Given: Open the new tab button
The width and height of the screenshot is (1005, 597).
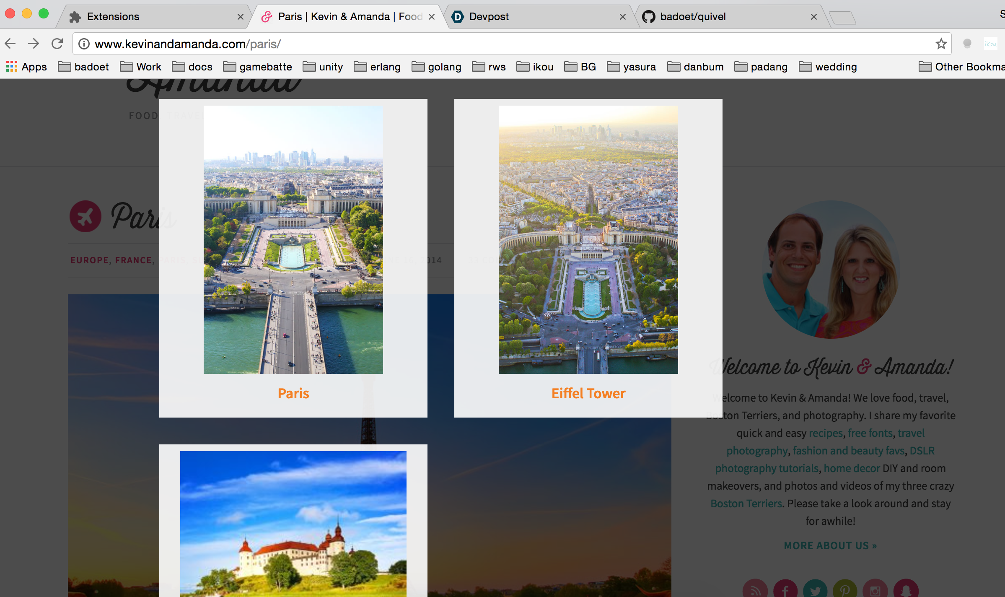Looking at the screenshot, I should pyautogui.click(x=842, y=18).
